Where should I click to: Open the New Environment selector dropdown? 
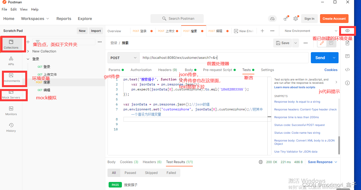coord(310,31)
